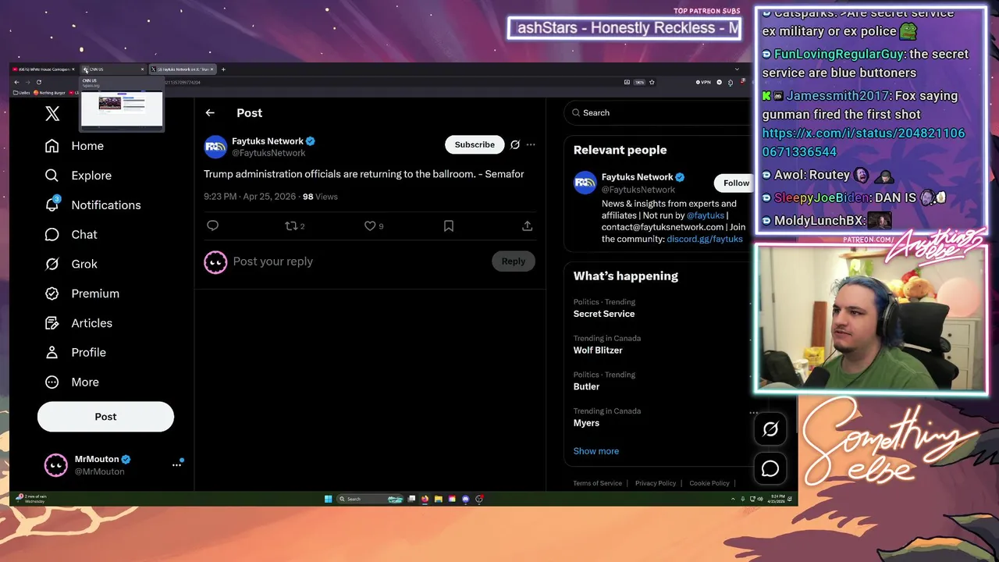Image resolution: width=999 pixels, height=562 pixels.
Task: Subscribe to Faytuks Network
Action: [x=475, y=144]
